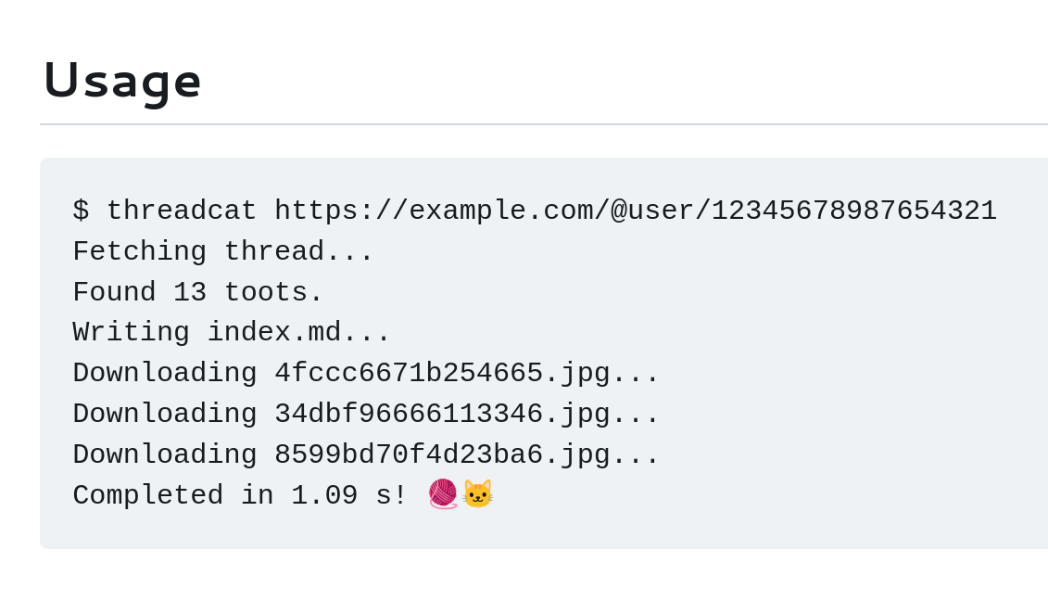Click the horizontal rule under Usage
1048x601 pixels.
[x=544, y=123]
